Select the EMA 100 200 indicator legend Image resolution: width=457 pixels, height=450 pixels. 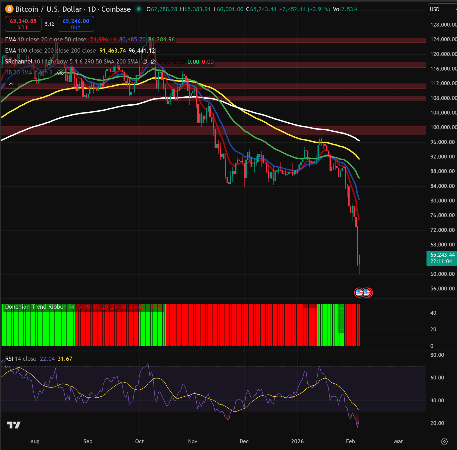(50, 51)
